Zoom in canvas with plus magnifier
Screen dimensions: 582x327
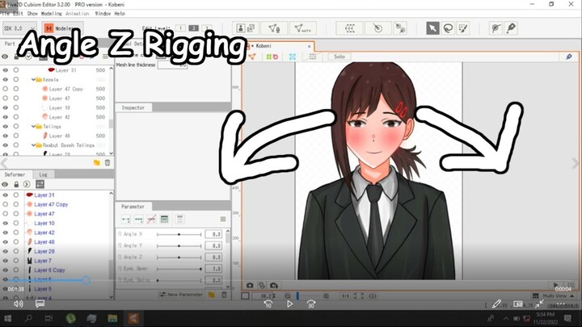coord(327,296)
